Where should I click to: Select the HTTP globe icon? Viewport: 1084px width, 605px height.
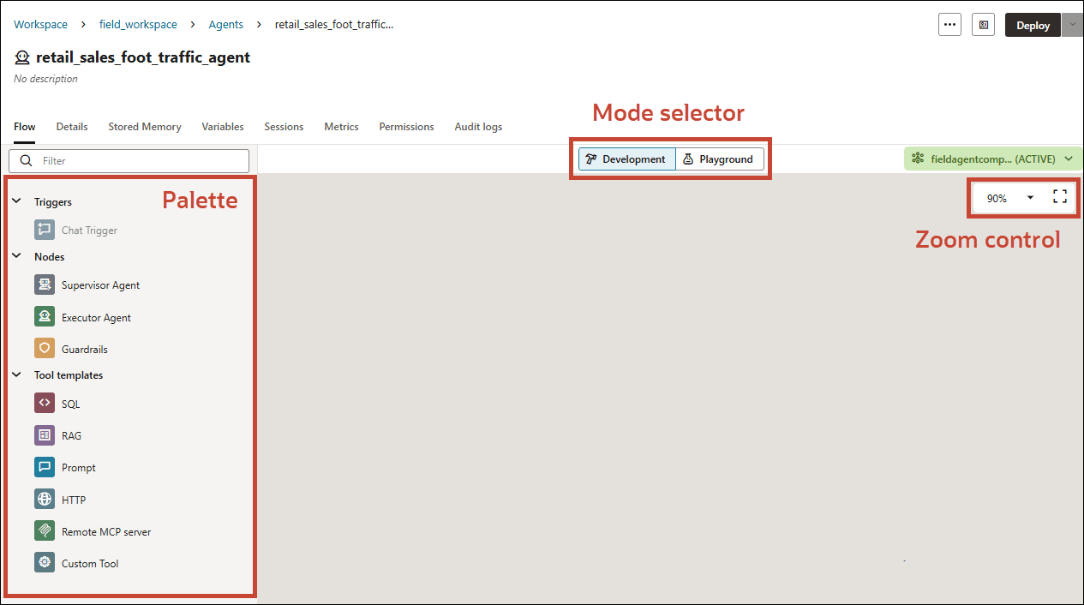[x=45, y=499]
